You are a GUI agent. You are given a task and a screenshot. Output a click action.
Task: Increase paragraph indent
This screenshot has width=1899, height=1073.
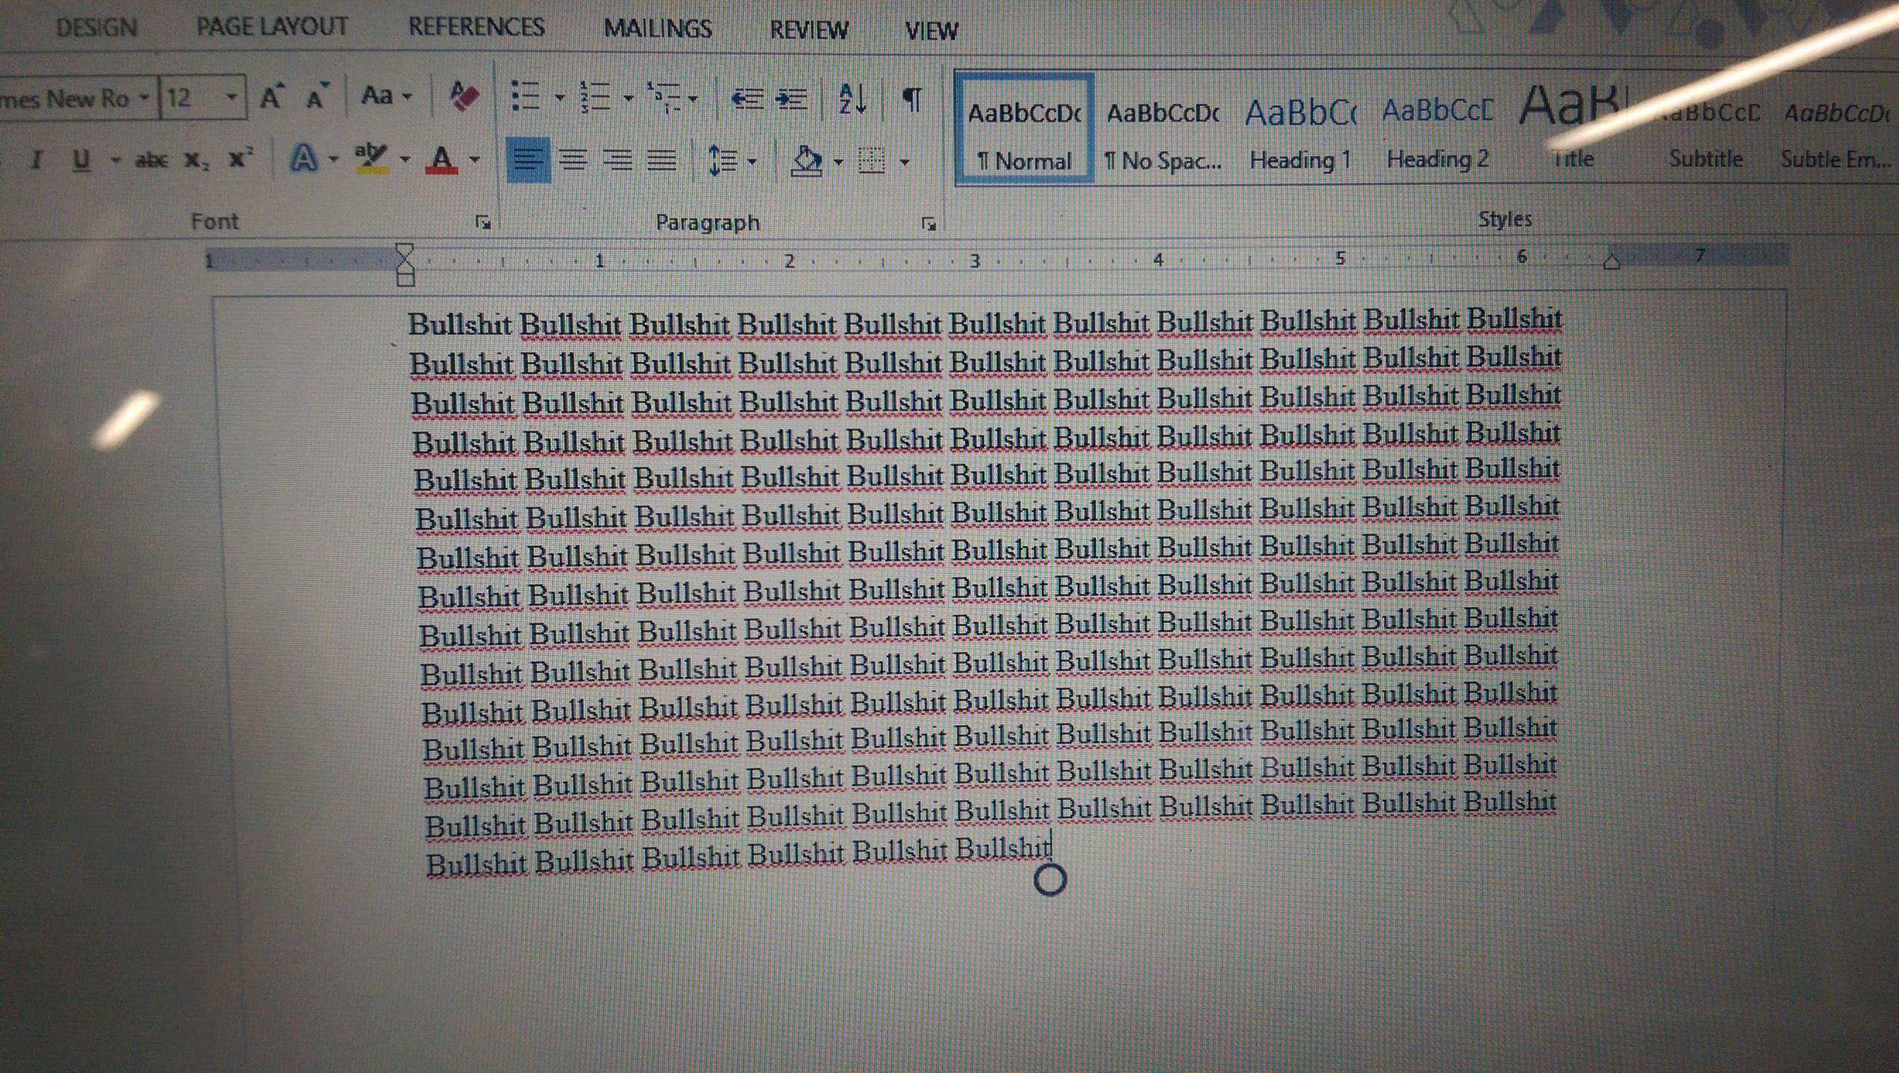pyautogui.click(x=792, y=98)
